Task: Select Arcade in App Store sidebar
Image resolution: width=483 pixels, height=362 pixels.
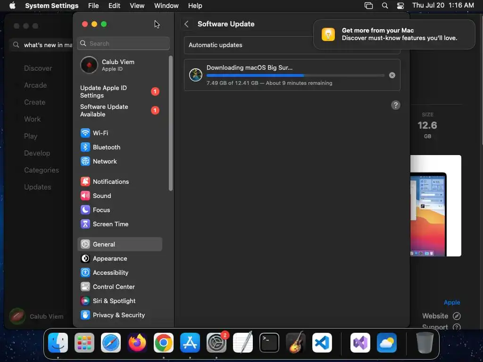Action: point(35,85)
